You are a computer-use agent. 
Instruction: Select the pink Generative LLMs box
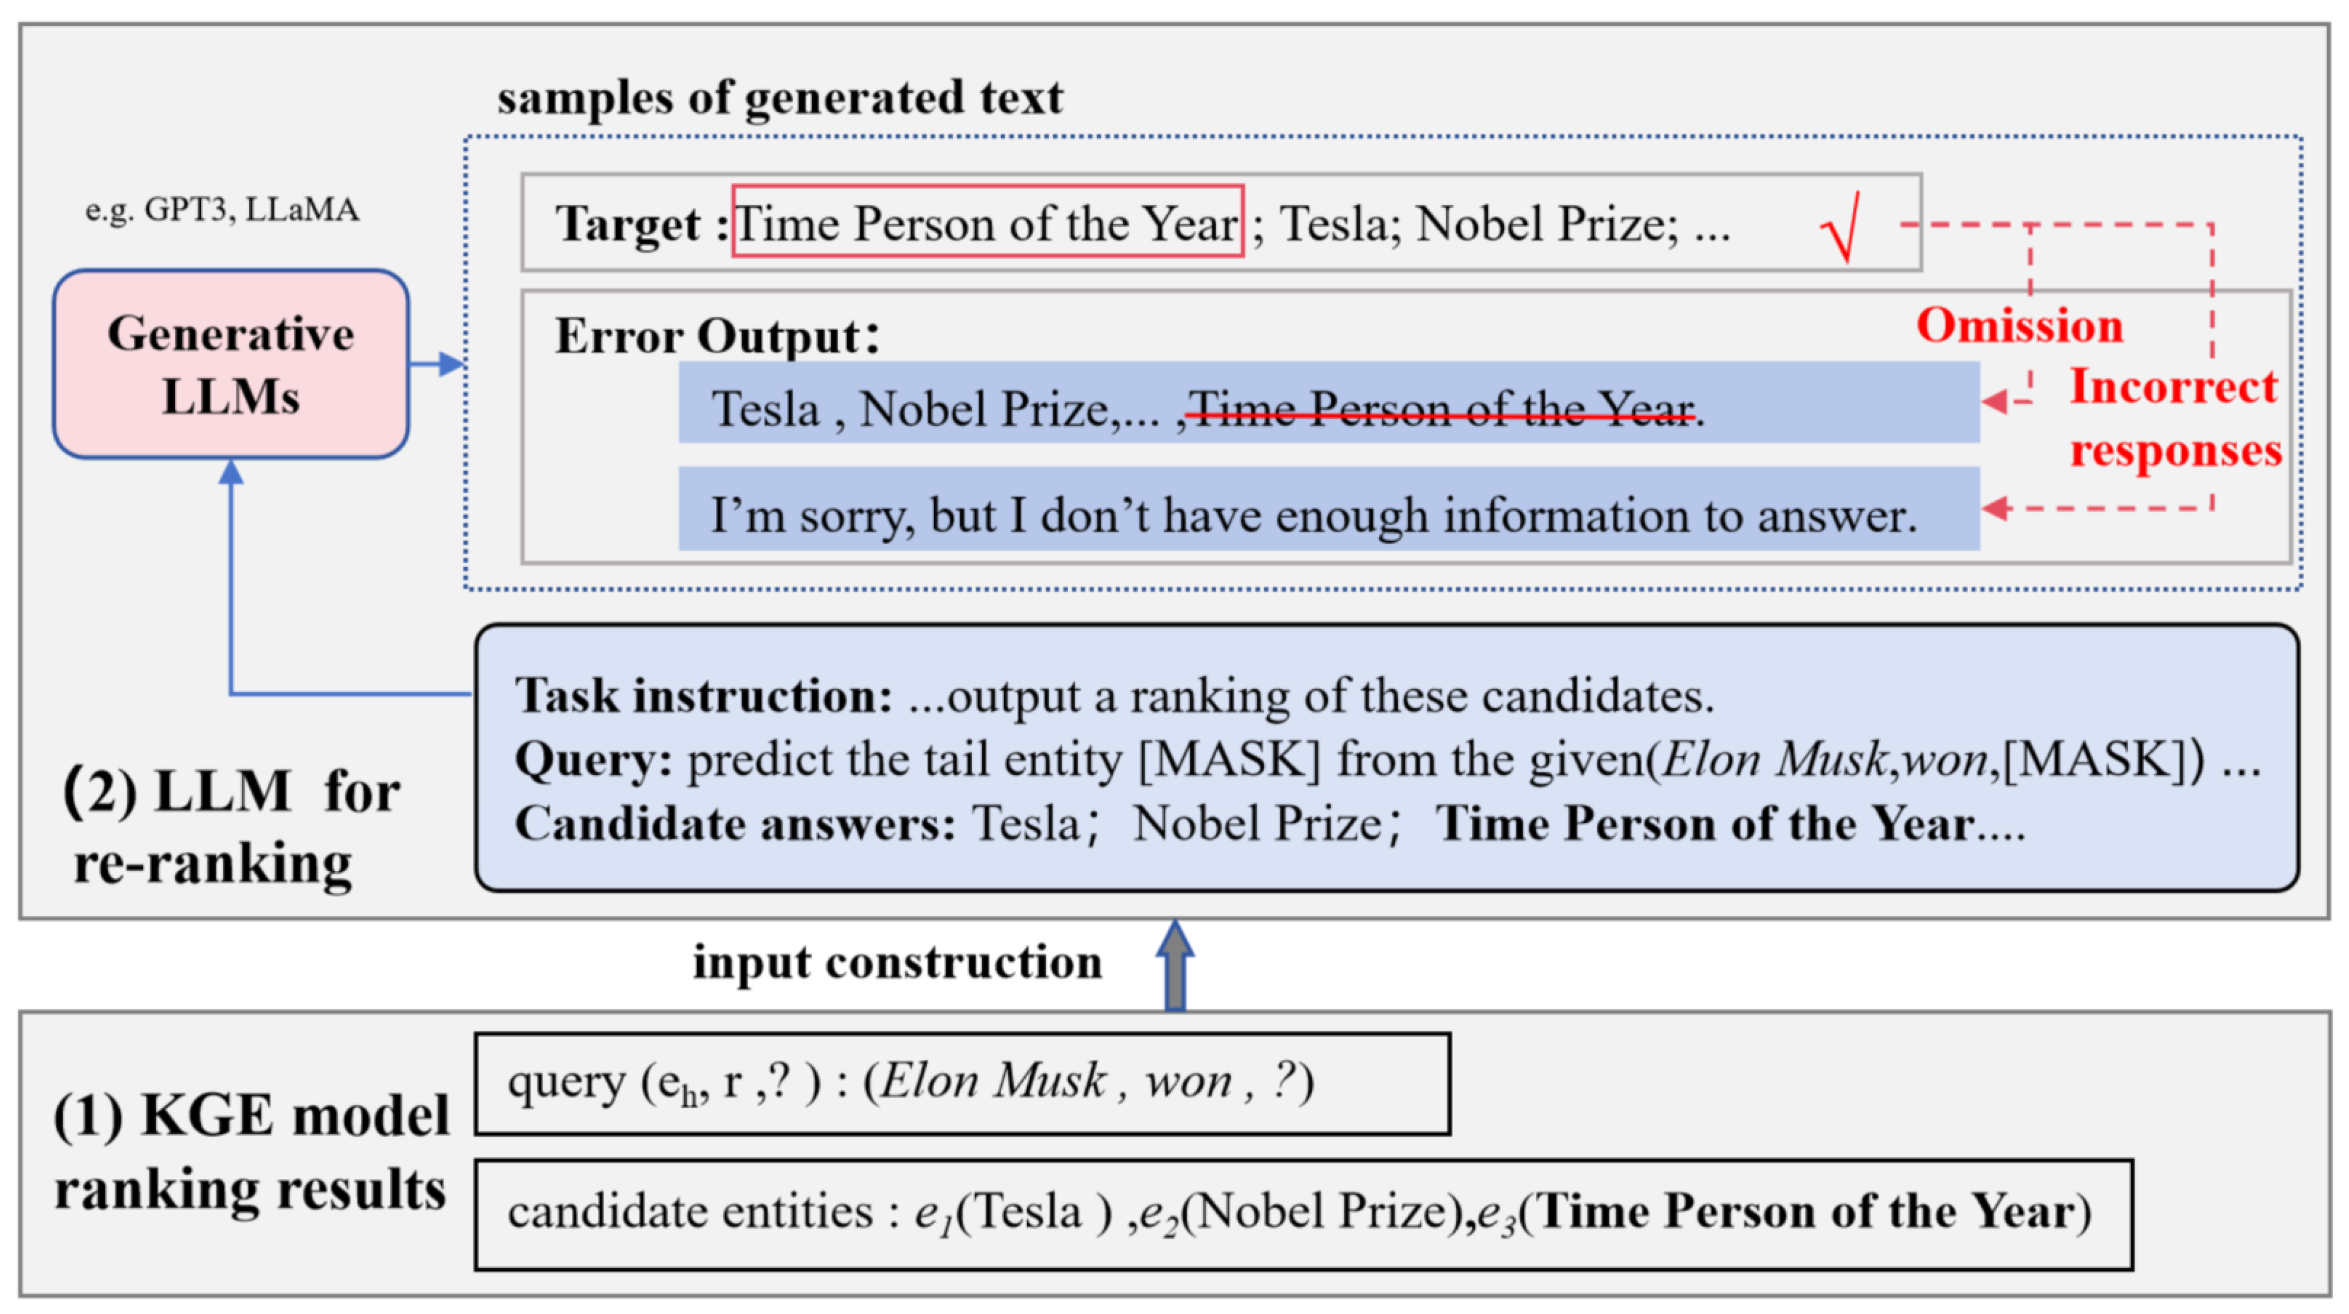[231, 364]
